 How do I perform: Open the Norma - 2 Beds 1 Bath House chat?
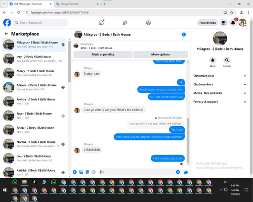click(34, 144)
